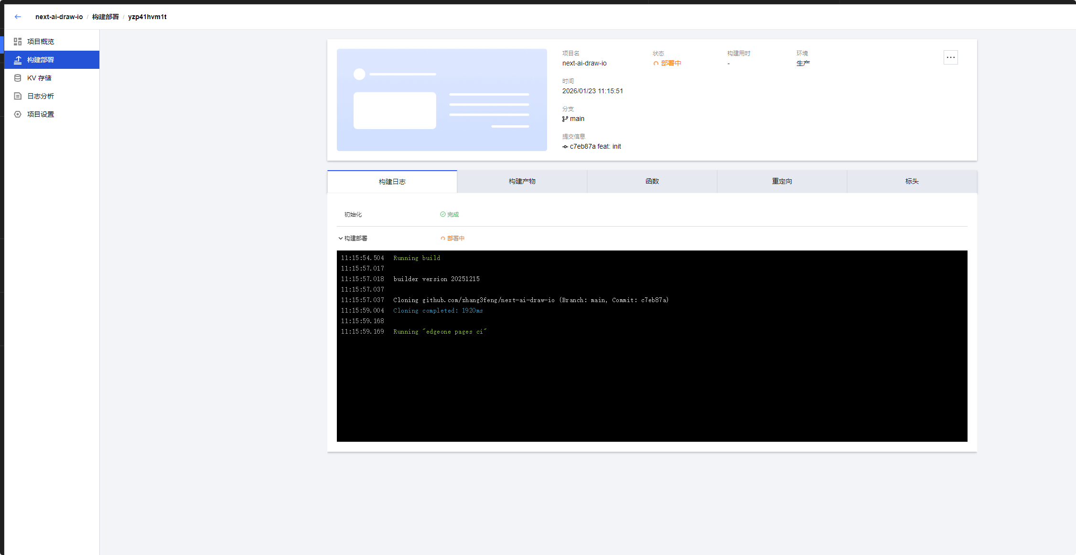Open the 重定向 tab
This screenshot has height=555, width=1076.
point(782,182)
